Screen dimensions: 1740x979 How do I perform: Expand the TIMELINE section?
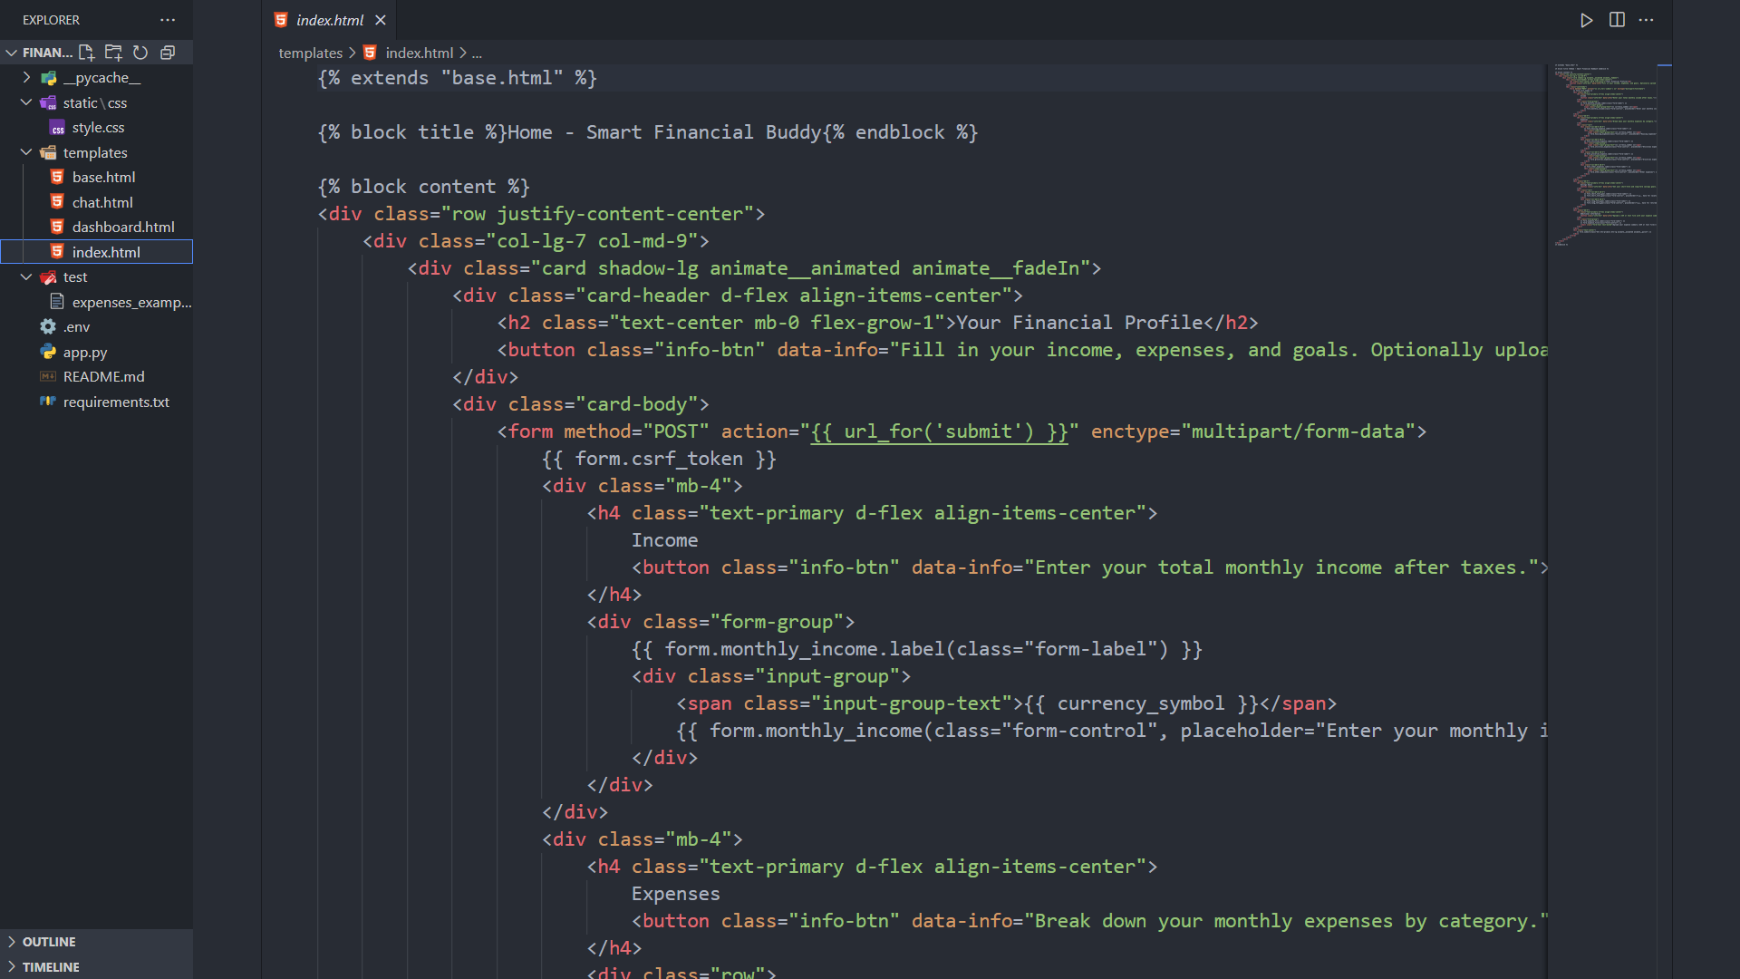click(x=51, y=967)
